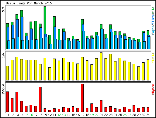Click green weekend day label 20
Viewport: 156px width, 118px height.
(x=97, y=115)
